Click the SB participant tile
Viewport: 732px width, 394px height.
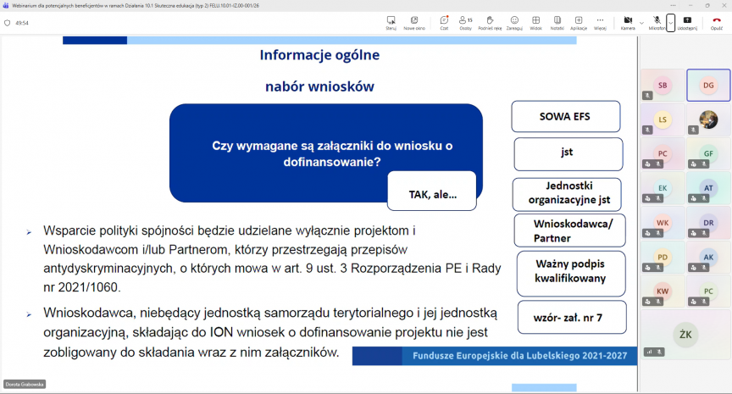(663, 86)
